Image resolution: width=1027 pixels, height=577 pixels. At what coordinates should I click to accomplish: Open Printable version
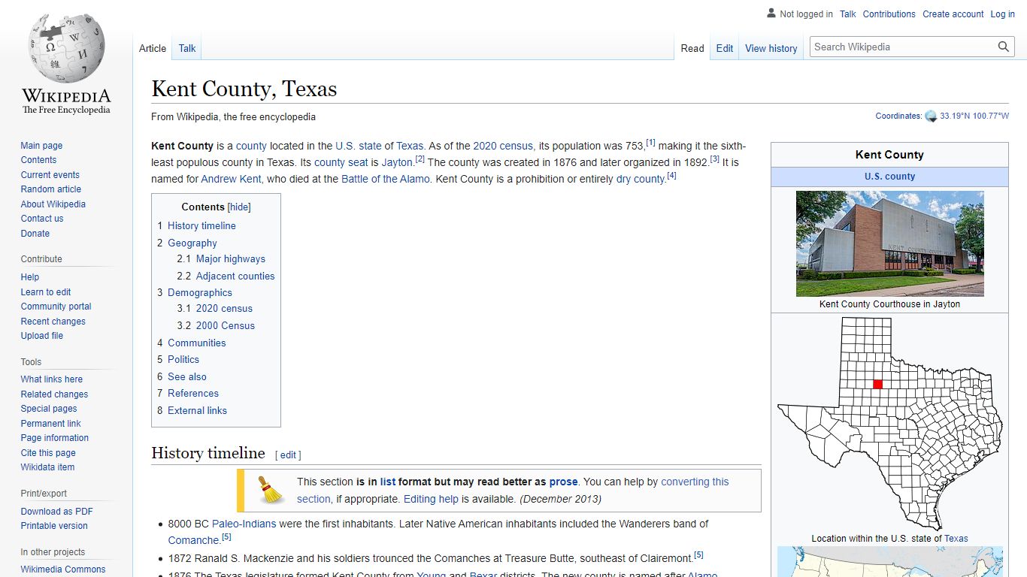coord(54,526)
